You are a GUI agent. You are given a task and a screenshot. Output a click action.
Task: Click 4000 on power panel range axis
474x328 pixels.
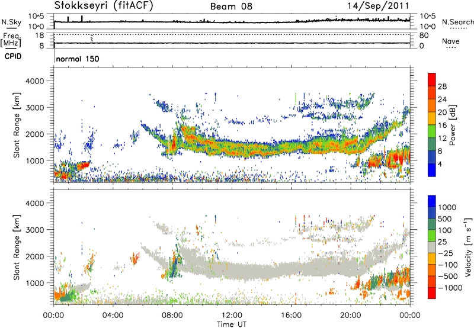click(35, 81)
